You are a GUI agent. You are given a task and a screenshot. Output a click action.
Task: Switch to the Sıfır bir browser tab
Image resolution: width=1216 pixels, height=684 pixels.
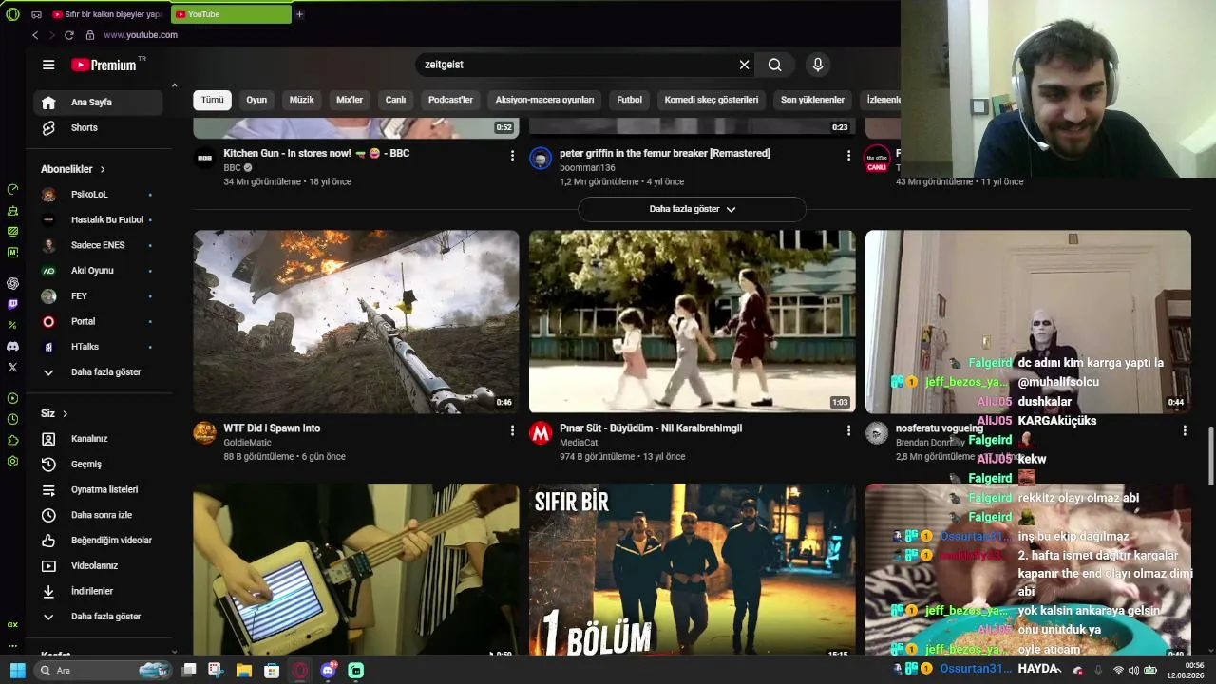(107, 14)
